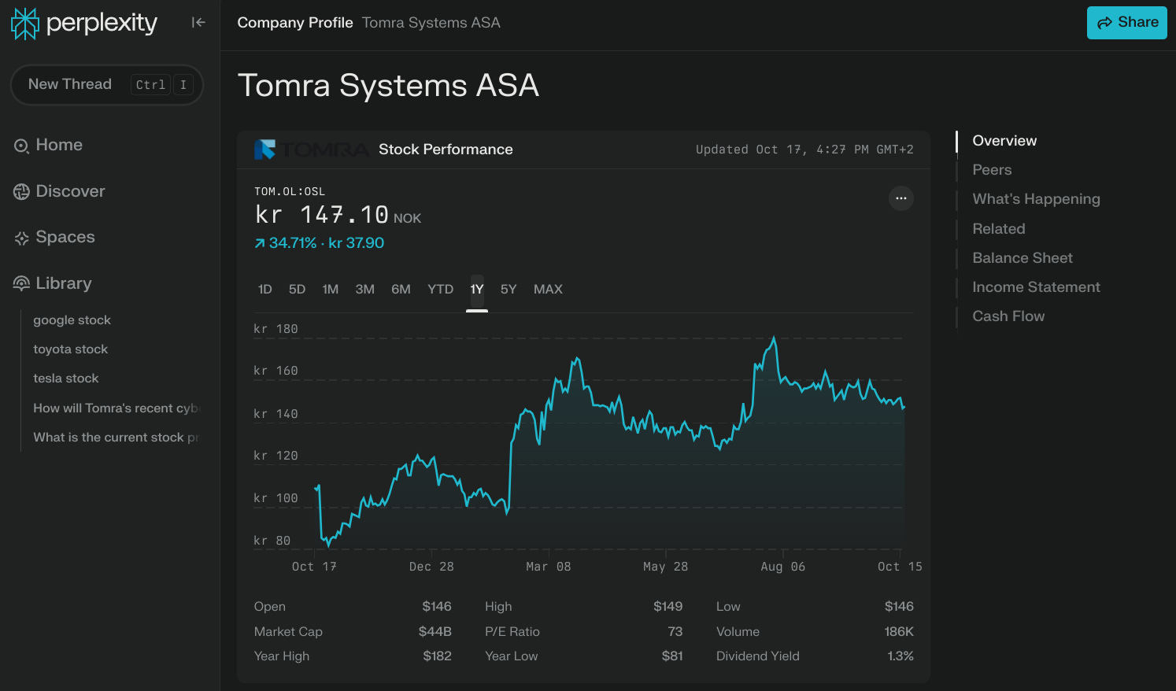This screenshot has width=1176, height=691.
Task: Select the 1Y chart range
Action: (477, 290)
